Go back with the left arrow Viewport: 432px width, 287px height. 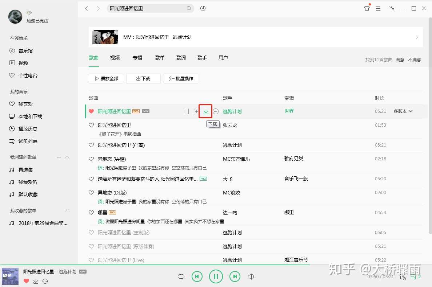[87, 8]
